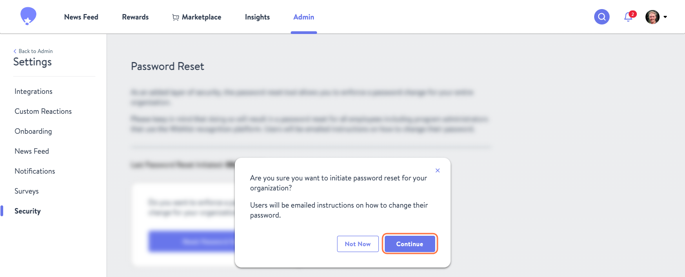The width and height of the screenshot is (685, 277).
Task: Open Onboarding settings
Action: [x=33, y=131]
